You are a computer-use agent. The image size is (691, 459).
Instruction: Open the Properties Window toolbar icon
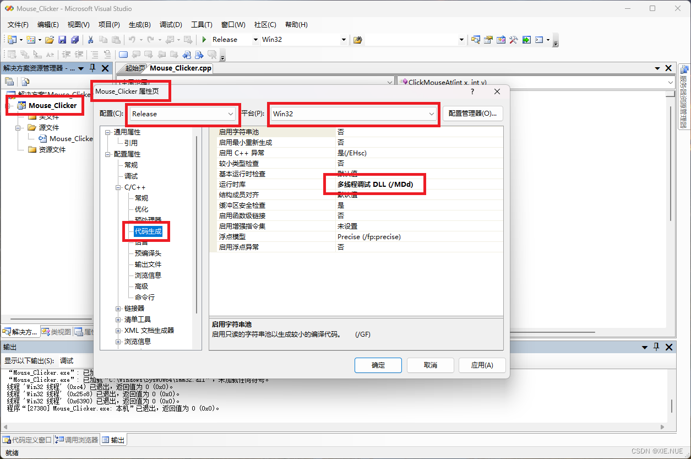coord(488,40)
